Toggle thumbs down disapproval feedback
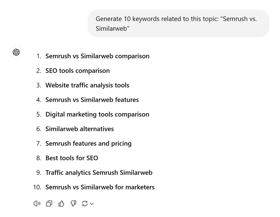 pyautogui.click(x=73, y=204)
